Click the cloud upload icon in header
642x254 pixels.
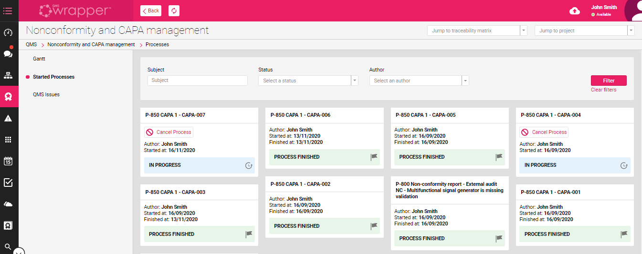[575, 11]
